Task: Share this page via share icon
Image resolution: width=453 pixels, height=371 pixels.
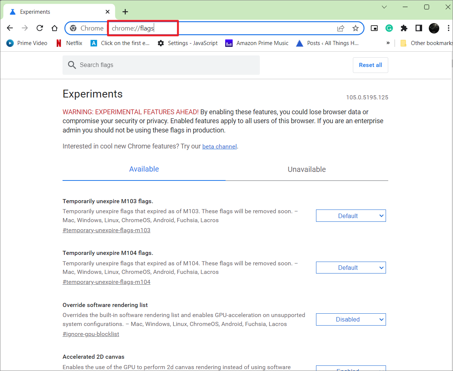Action: (x=341, y=28)
